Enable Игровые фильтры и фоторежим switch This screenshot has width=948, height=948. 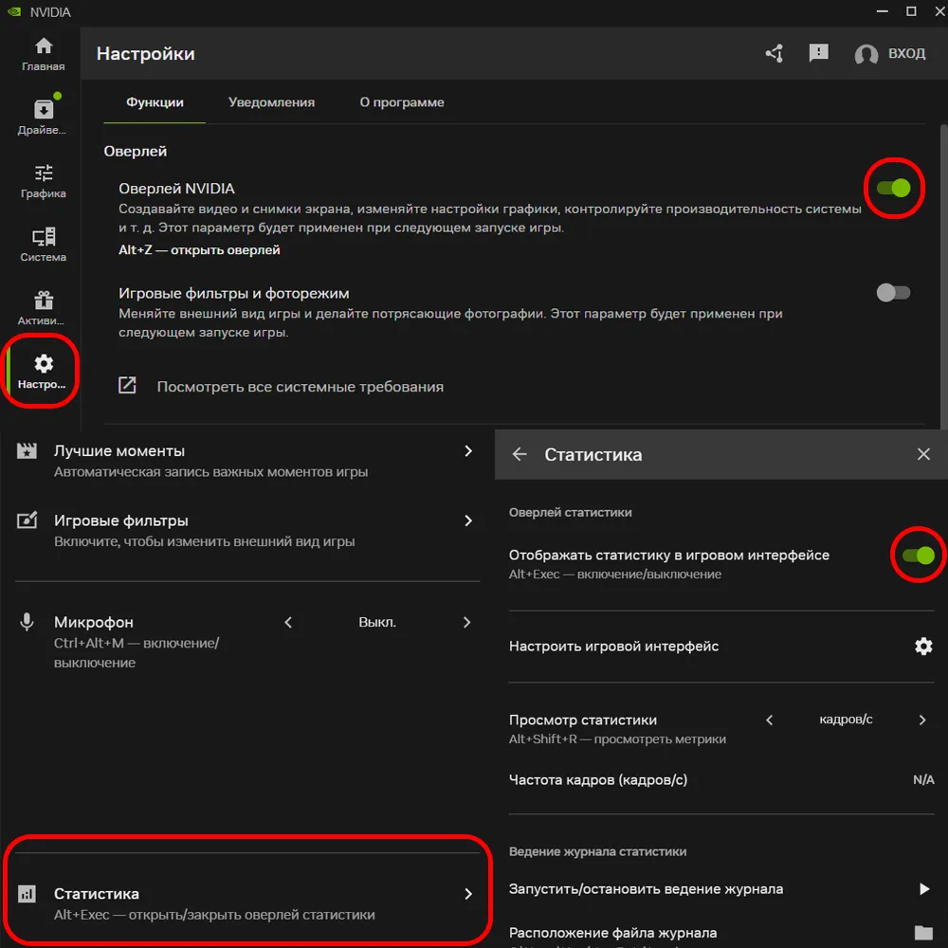pyautogui.click(x=893, y=293)
